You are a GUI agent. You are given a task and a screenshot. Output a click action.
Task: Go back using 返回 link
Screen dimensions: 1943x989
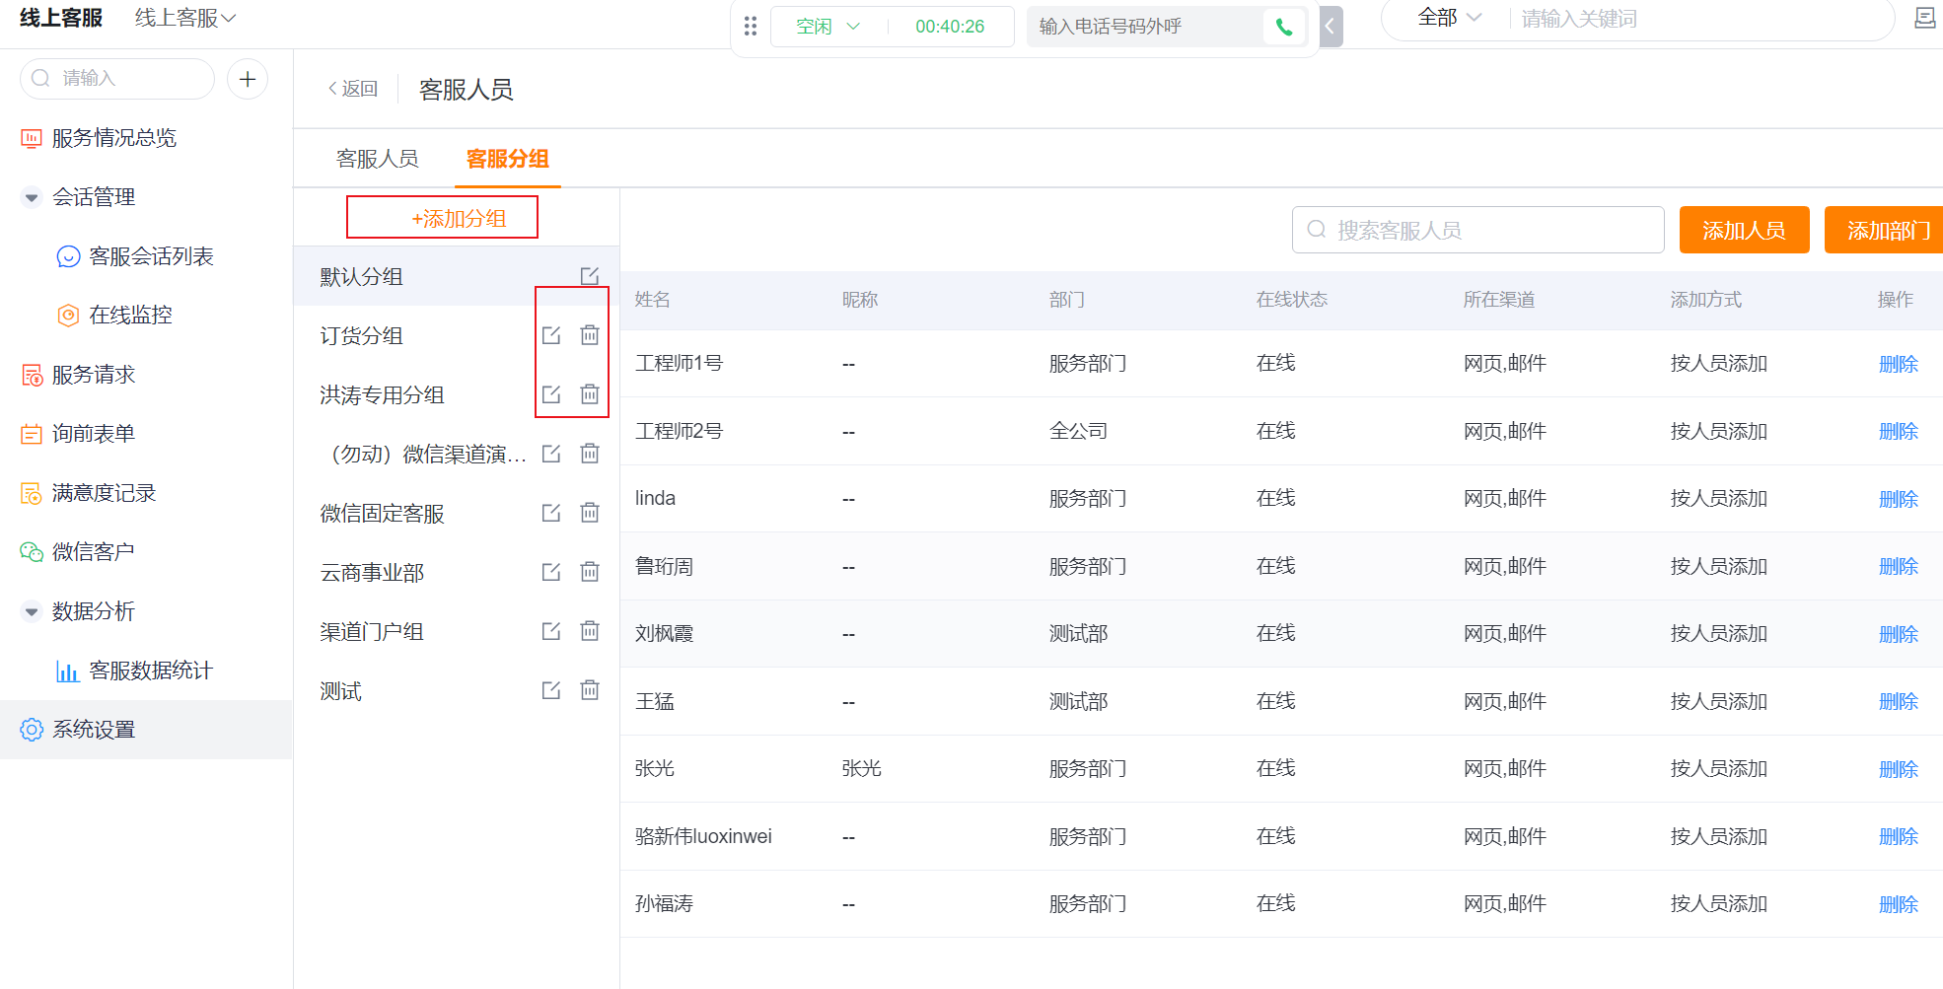[353, 89]
